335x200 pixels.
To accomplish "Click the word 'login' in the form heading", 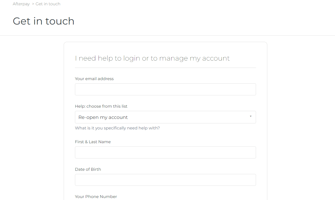I will click(x=132, y=58).
